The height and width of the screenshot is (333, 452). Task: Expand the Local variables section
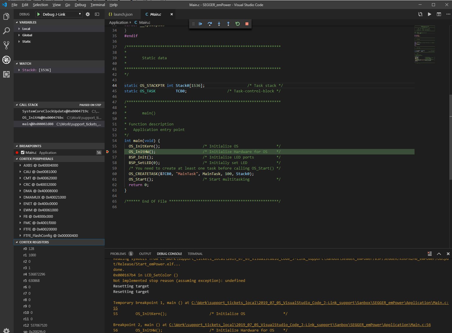pos(26,29)
